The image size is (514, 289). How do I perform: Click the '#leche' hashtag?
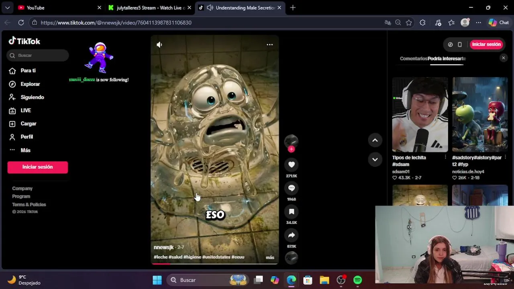(x=161, y=257)
